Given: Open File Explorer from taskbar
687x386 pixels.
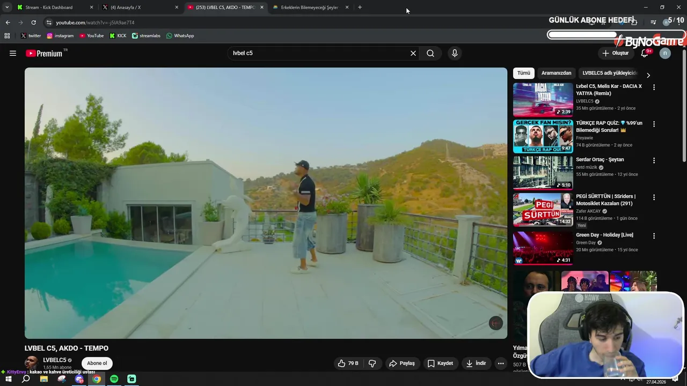Looking at the screenshot, I should (44, 380).
